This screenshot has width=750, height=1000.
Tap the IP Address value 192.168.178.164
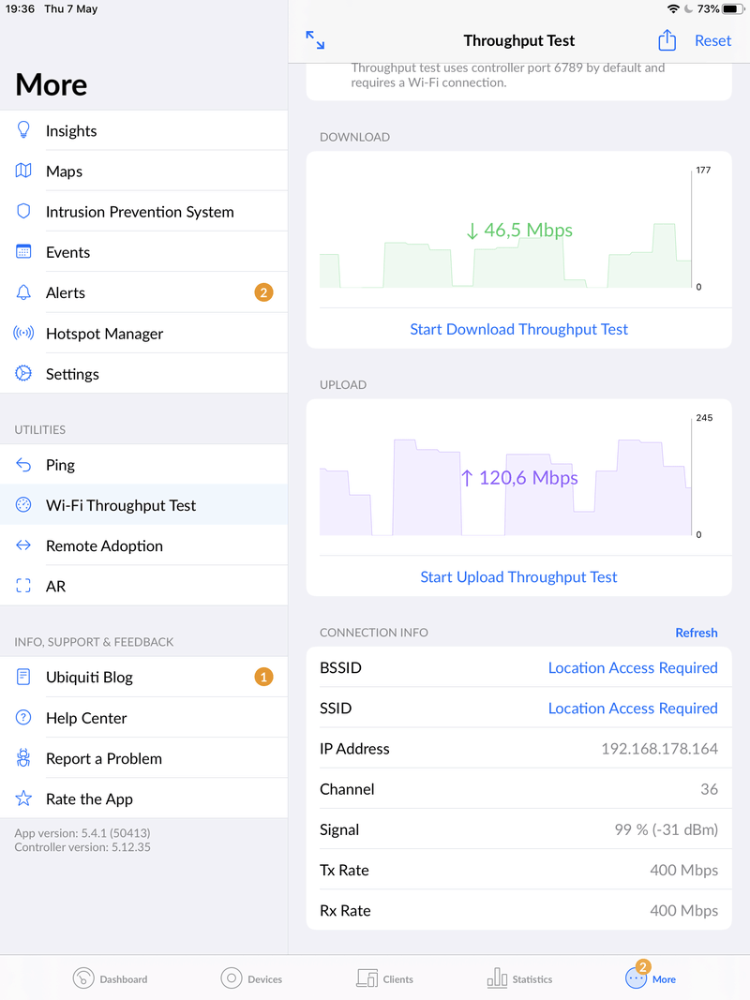click(x=659, y=749)
